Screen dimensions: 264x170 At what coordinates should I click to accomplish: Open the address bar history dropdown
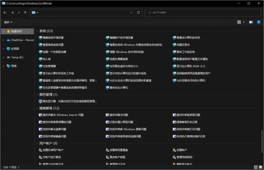(131, 13)
